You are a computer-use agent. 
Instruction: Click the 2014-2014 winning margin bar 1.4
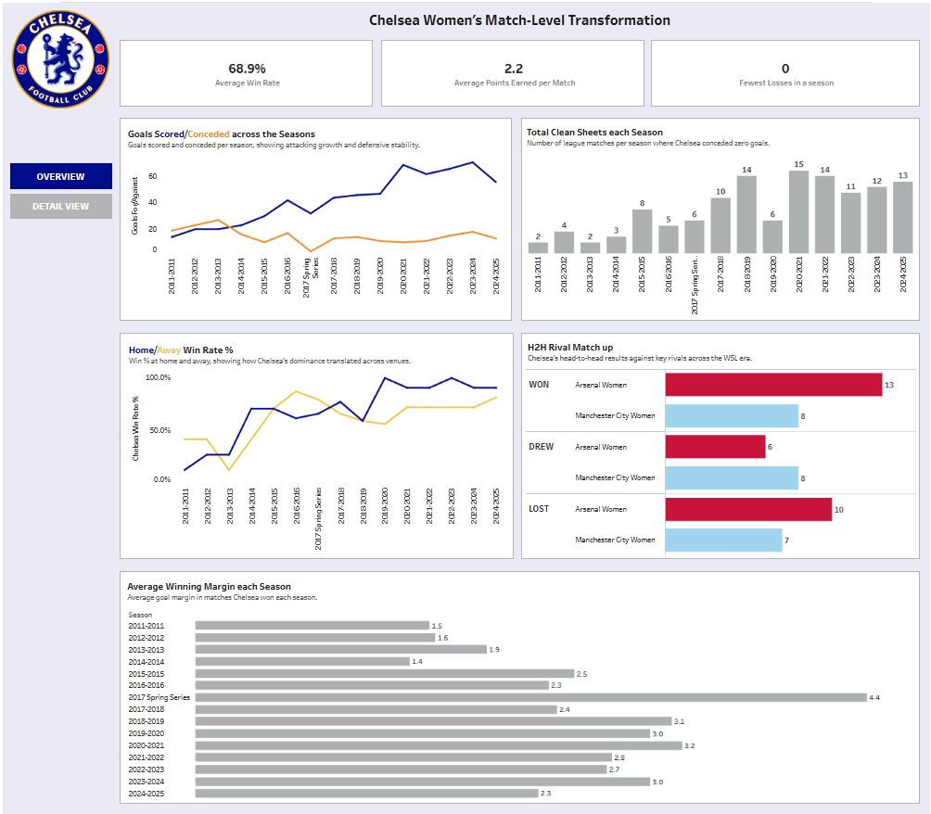[x=302, y=661]
